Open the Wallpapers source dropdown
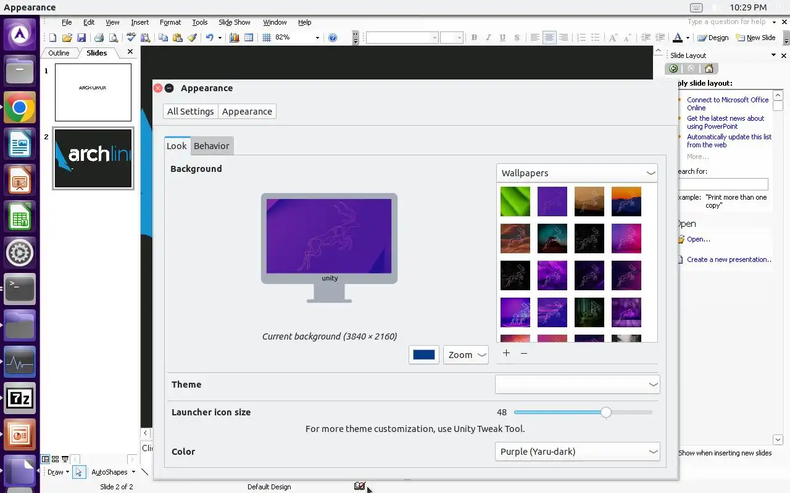The width and height of the screenshot is (790, 493). click(577, 173)
